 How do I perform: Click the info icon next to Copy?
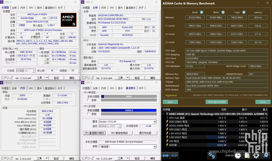tap(243, 12)
